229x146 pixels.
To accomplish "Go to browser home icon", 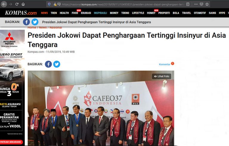I will [x=23, y=4].
